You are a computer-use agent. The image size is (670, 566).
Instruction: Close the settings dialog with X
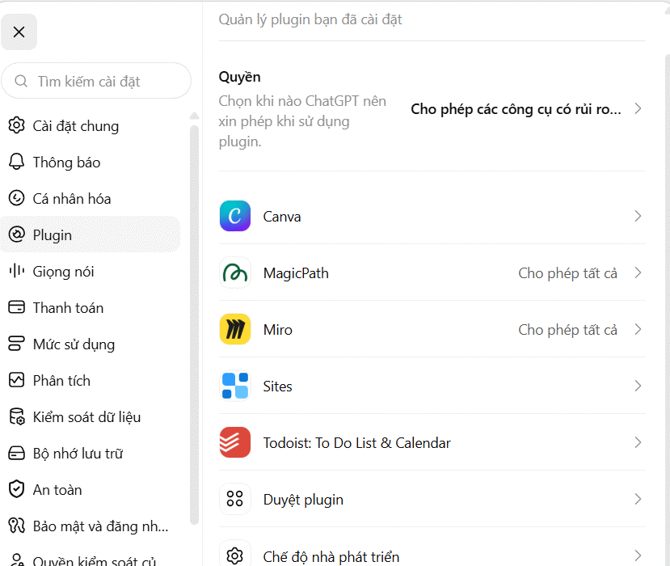pyautogui.click(x=19, y=32)
